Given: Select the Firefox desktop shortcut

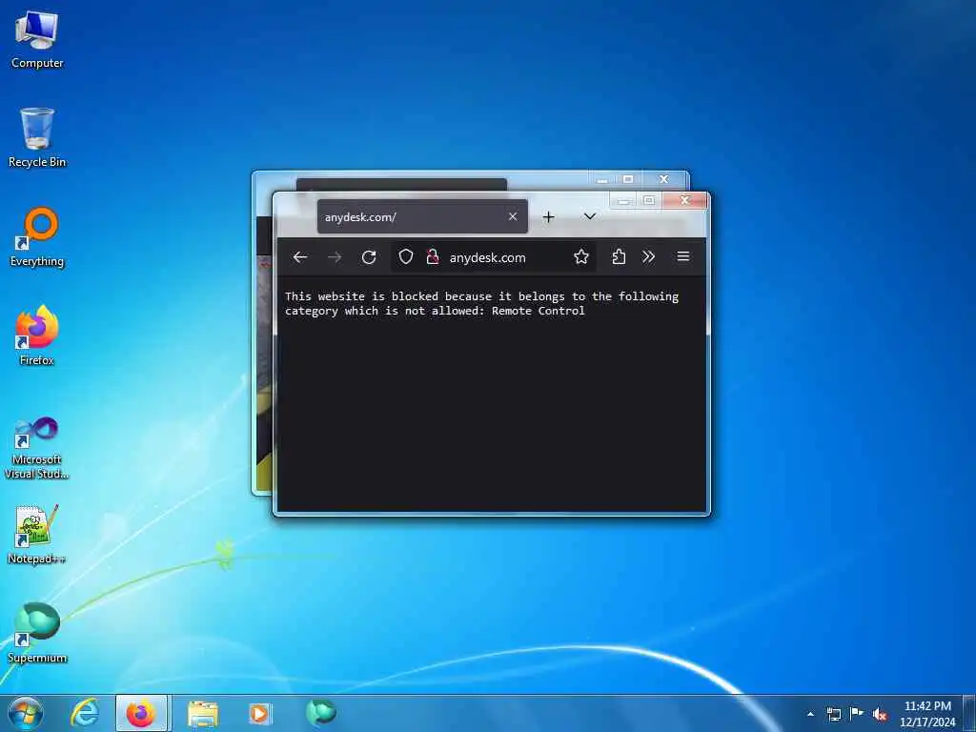Looking at the screenshot, I should coord(37,336).
